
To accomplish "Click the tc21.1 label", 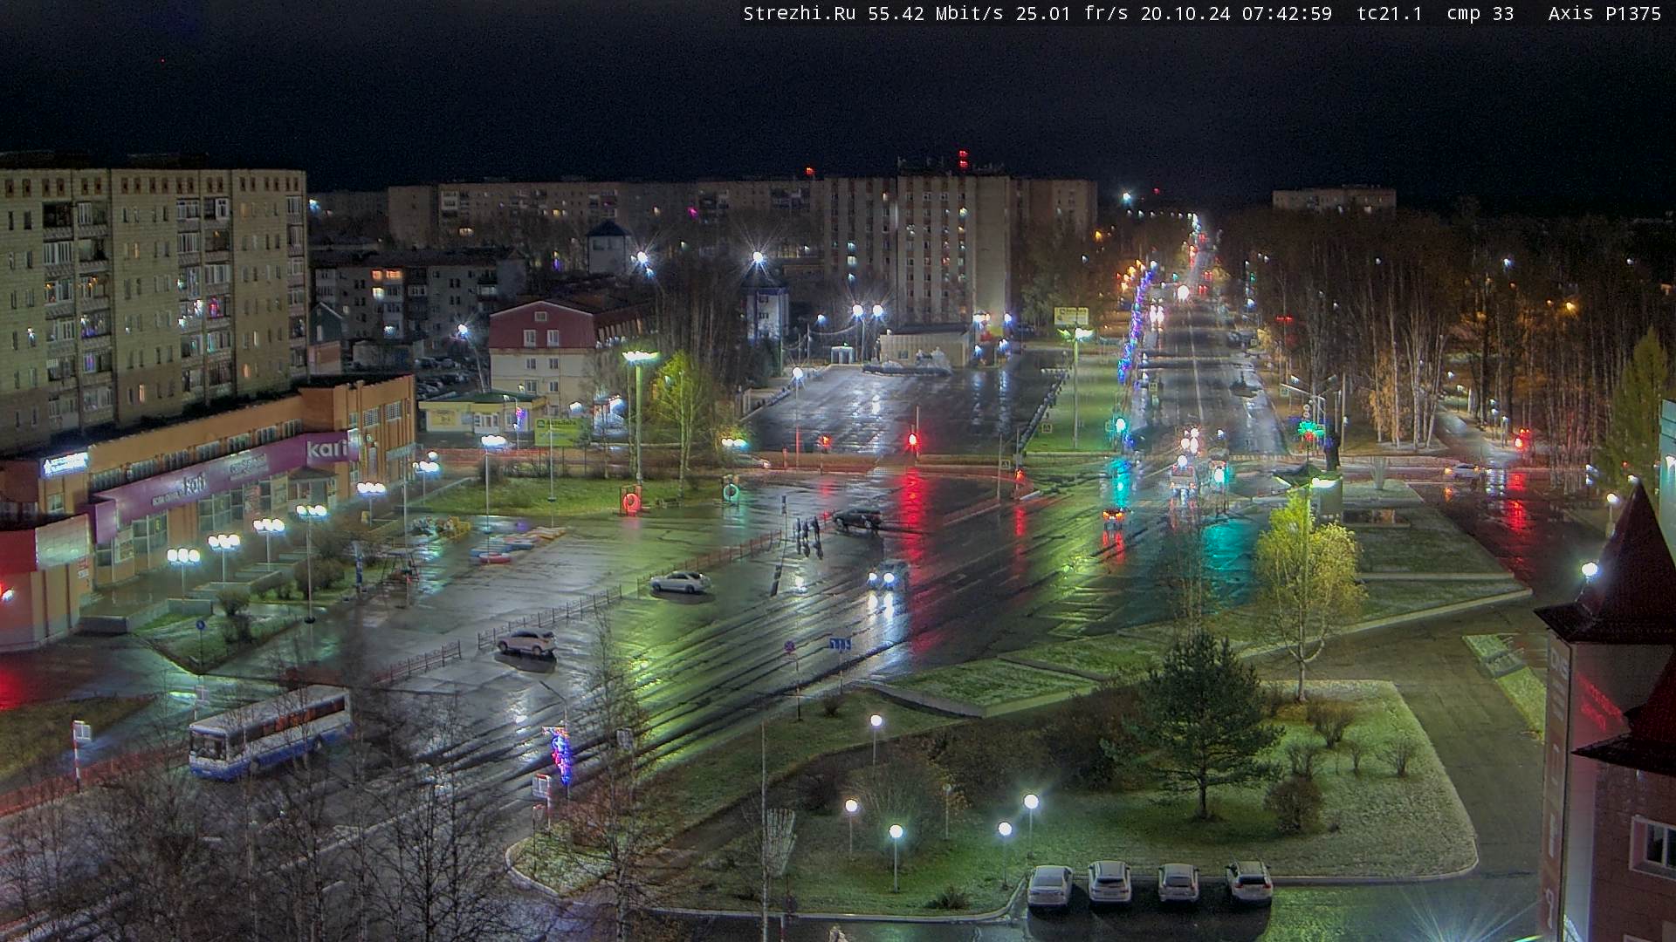I will (x=1390, y=14).
